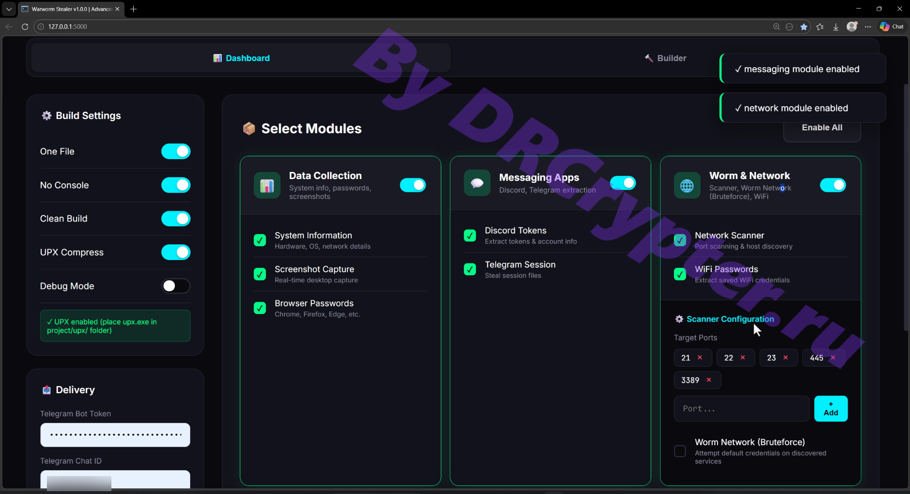
Task: Focus the Telegram Chat ID field
Action: point(115,479)
